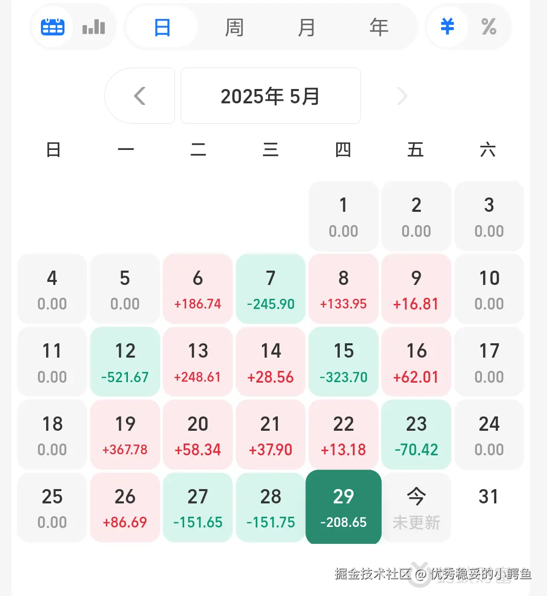Select May 12 with -521.67 loss
This screenshot has width=547, height=596.
(125, 362)
